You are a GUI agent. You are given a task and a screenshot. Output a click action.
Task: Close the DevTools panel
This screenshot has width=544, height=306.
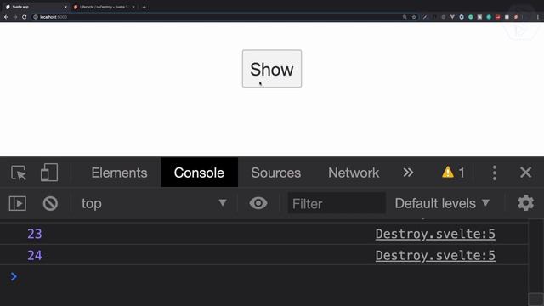coord(525,173)
